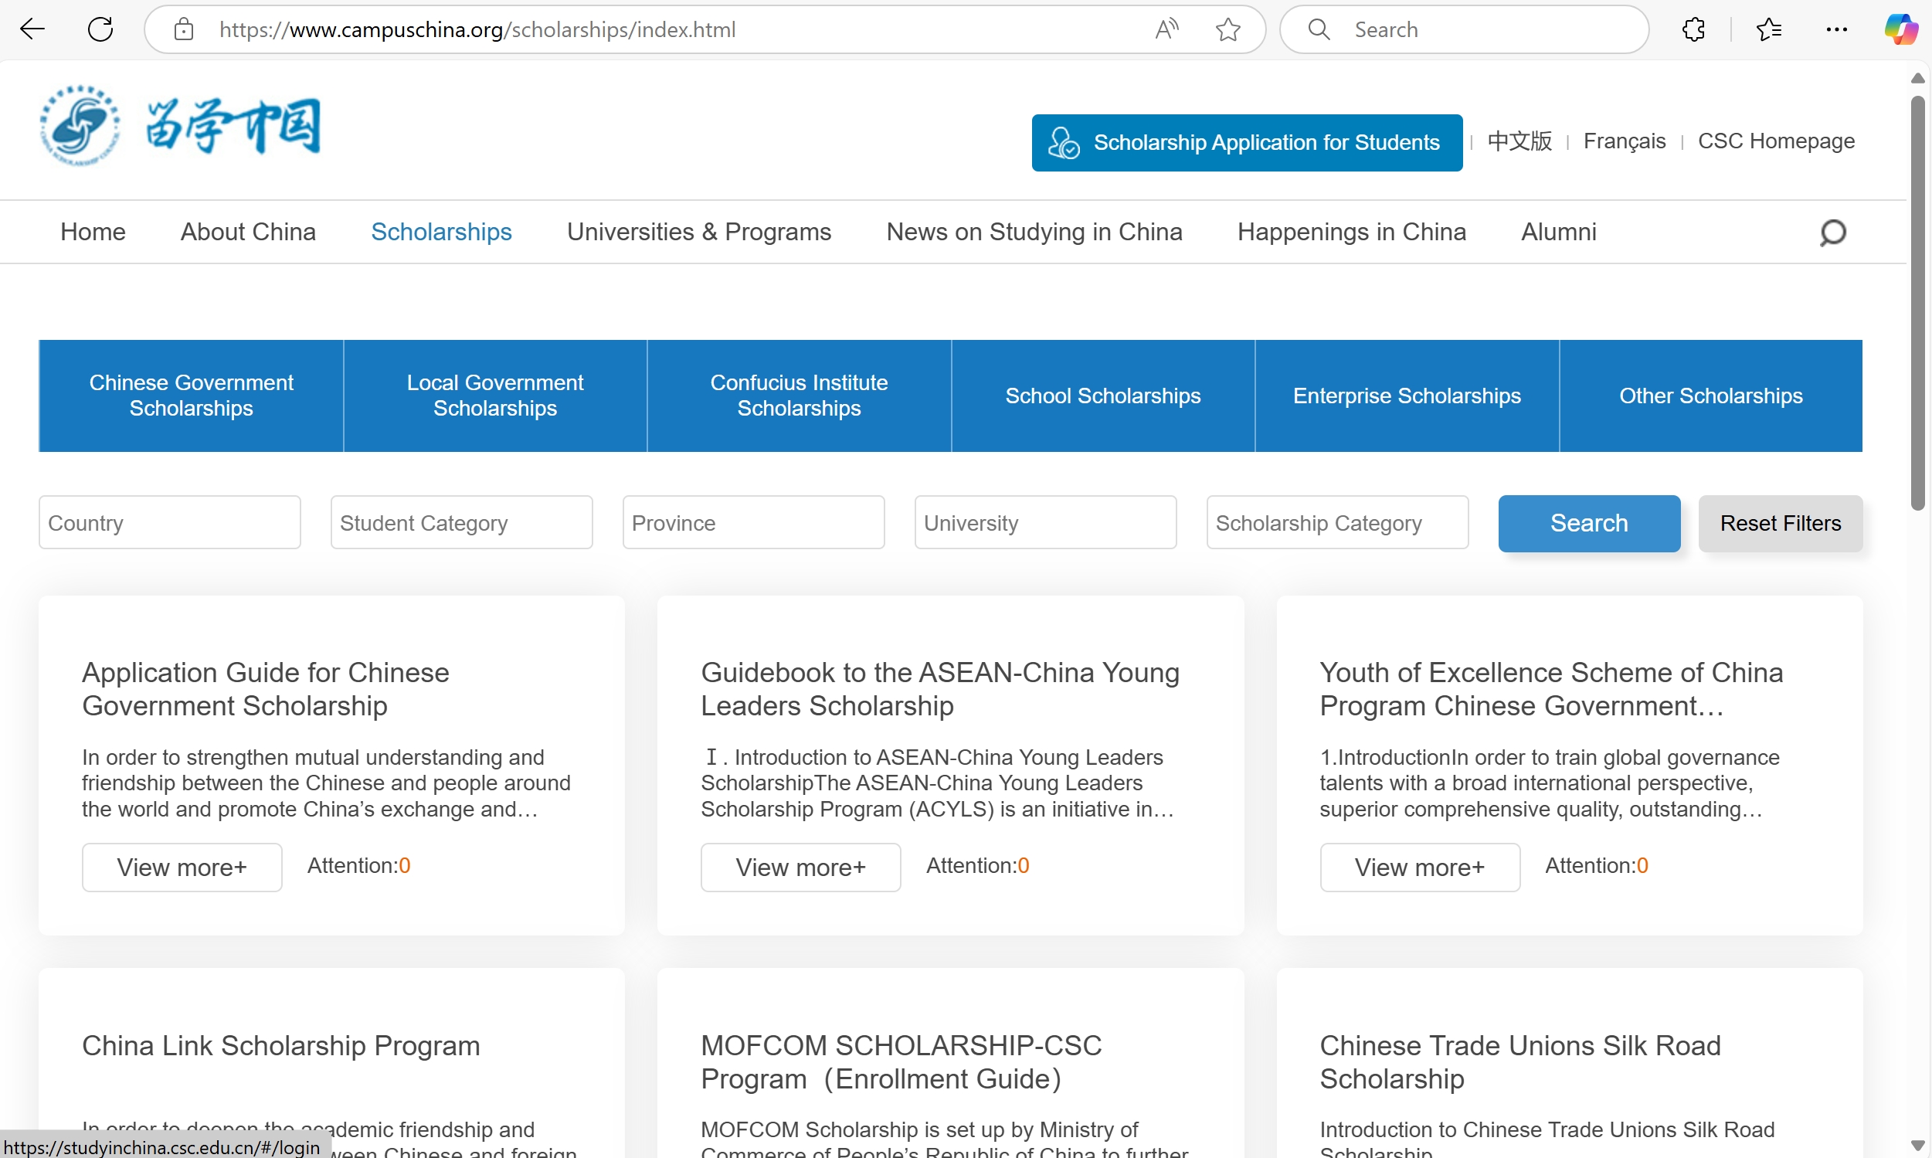Open the Country filter dropdown
1932x1158 pixels.
pos(169,523)
